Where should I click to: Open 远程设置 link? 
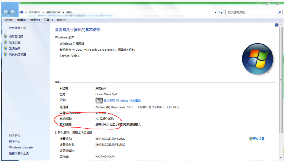[x=15, y=42]
